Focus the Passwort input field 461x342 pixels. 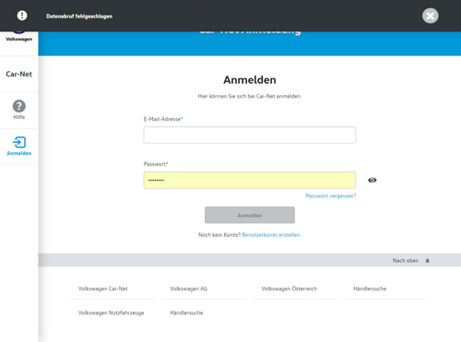(x=250, y=180)
